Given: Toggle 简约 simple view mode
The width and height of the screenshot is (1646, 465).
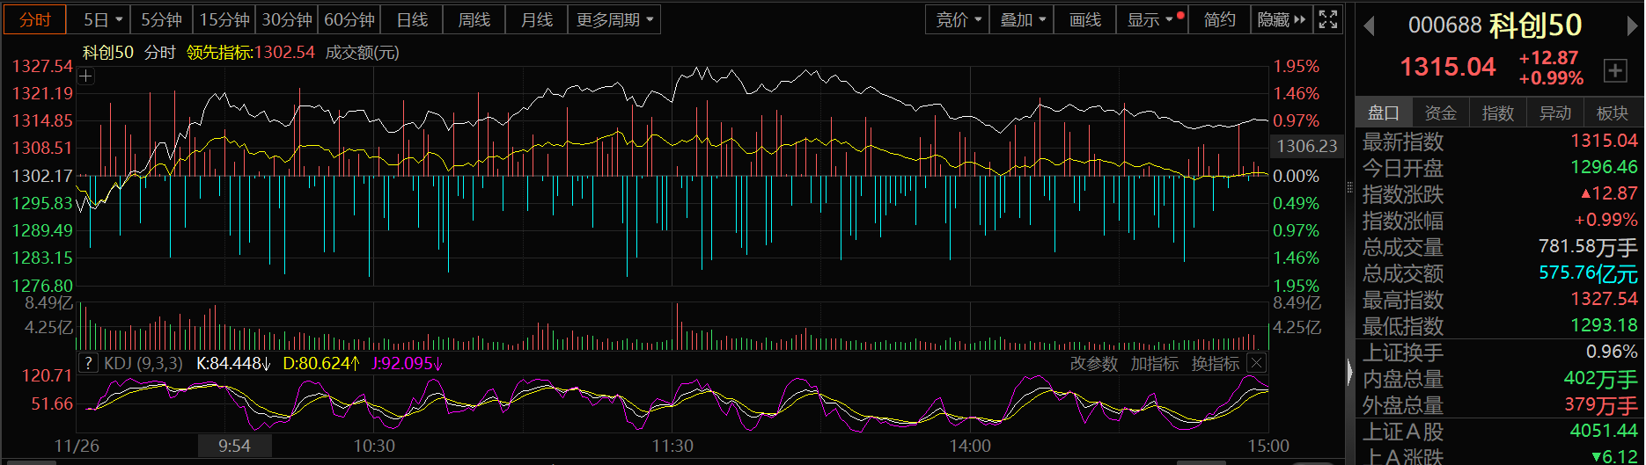Looking at the screenshot, I should coord(1219,19).
